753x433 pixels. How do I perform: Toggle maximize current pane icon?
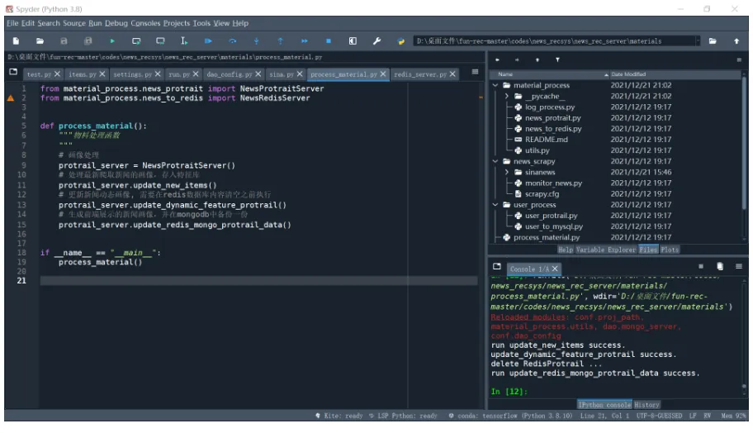point(353,40)
